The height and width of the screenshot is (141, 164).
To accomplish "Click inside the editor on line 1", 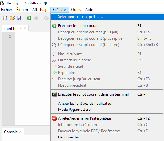I will [33, 37].
